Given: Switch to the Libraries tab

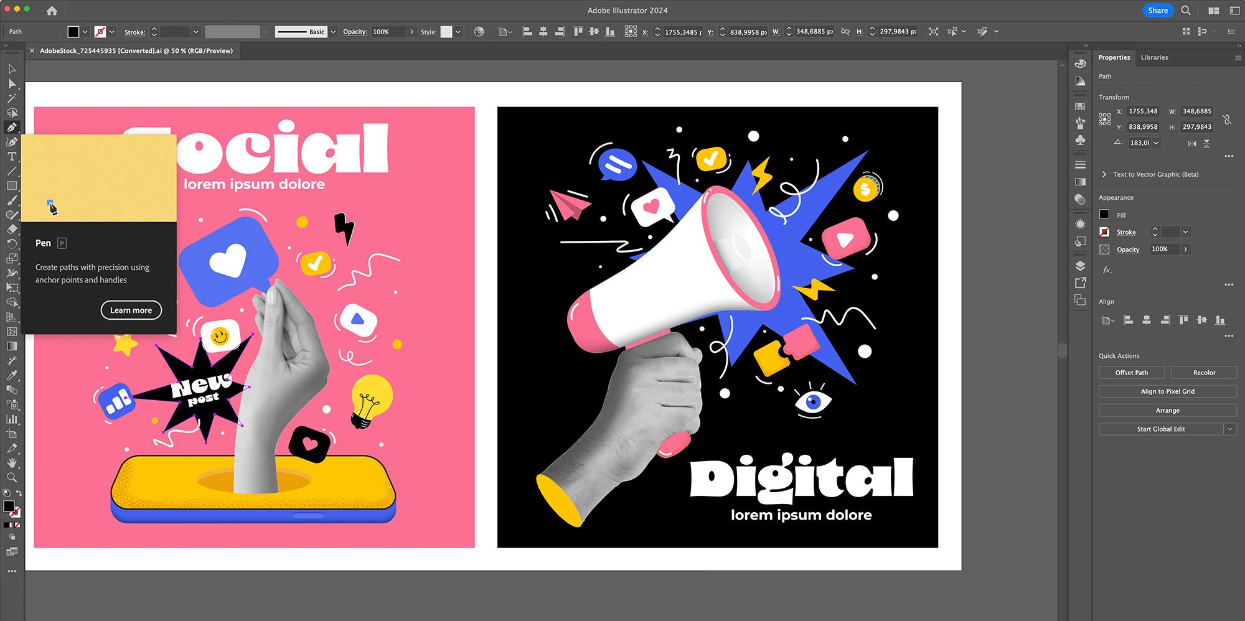Looking at the screenshot, I should tap(1154, 57).
